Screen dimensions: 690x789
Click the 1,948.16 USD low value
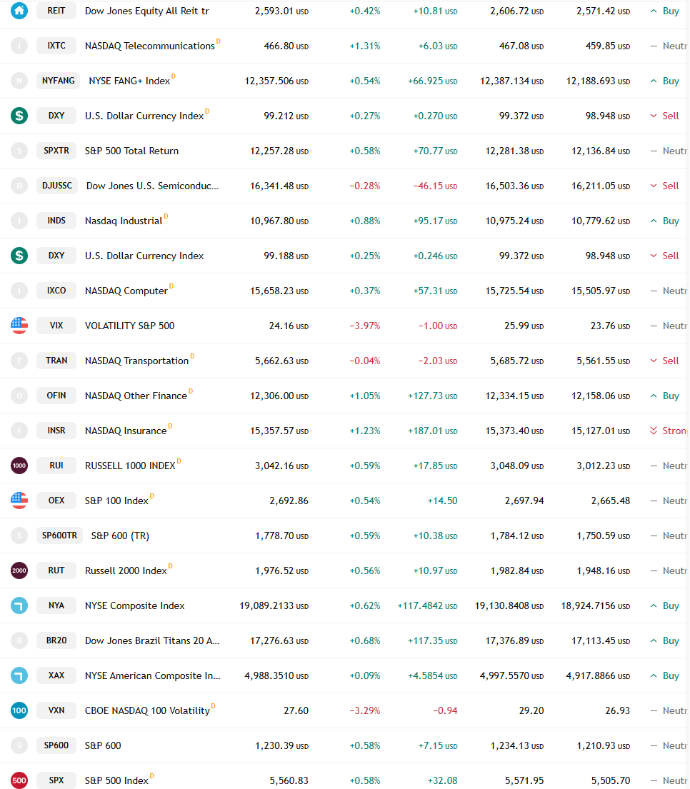[603, 571]
